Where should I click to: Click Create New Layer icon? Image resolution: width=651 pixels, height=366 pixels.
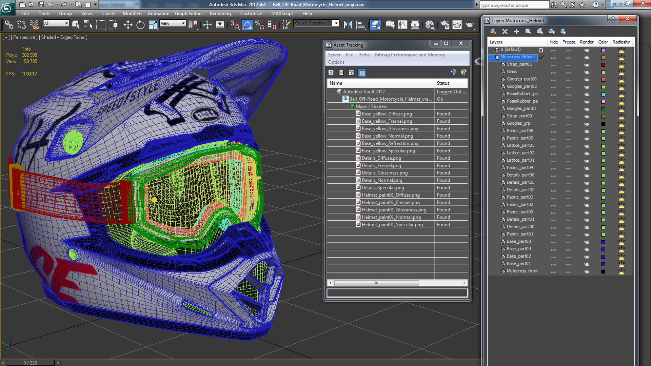[x=493, y=32]
